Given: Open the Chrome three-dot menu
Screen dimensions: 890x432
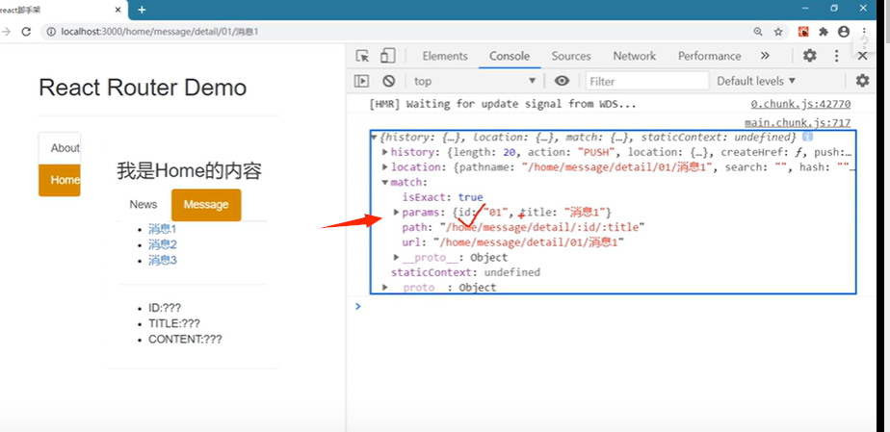Looking at the screenshot, I should tap(864, 32).
